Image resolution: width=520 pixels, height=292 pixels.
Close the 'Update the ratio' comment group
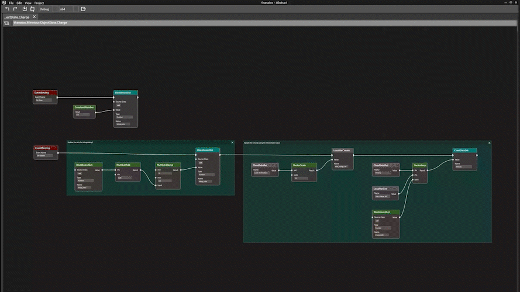click(x=232, y=142)
